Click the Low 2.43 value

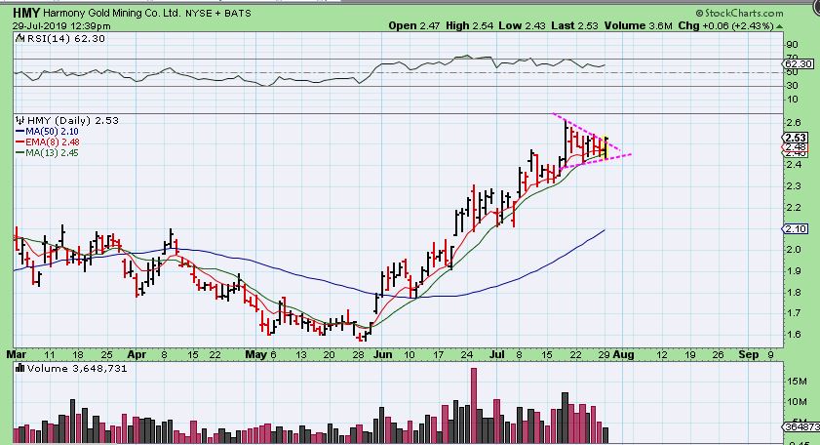pyautogui.click(x=522, y=25)
